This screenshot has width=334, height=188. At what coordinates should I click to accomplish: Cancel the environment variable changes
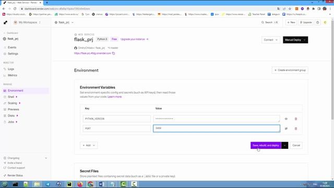[296, 145]
